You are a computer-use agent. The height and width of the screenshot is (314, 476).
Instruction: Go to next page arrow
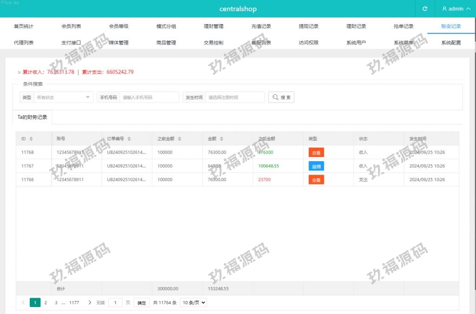pos(90,302)
